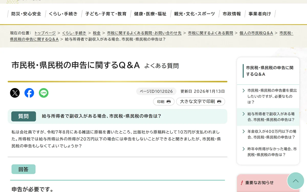Click the ページID1012026 label
307x192 pixels.
(156, 91)
